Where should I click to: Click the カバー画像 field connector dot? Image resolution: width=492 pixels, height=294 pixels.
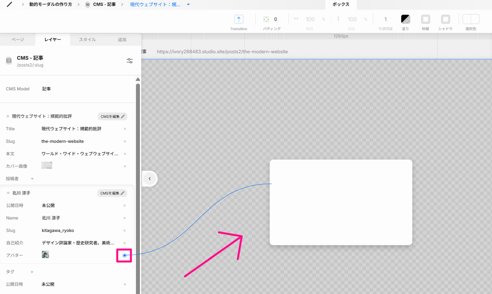125,166
